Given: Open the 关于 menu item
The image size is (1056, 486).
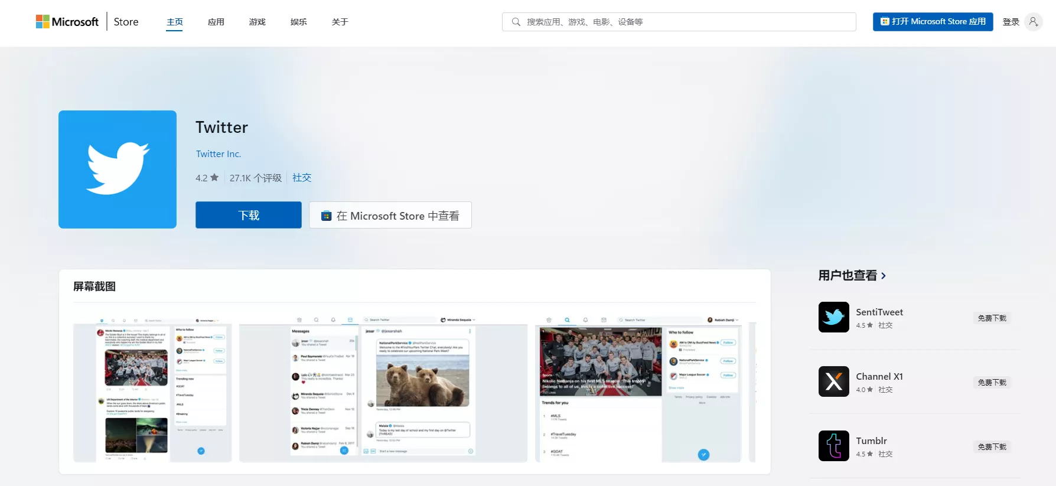Looking at the screenshot, I should 340,22.
